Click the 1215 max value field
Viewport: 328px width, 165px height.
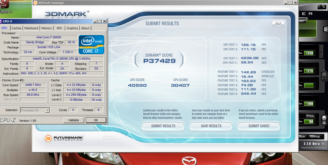click(309, 71)
